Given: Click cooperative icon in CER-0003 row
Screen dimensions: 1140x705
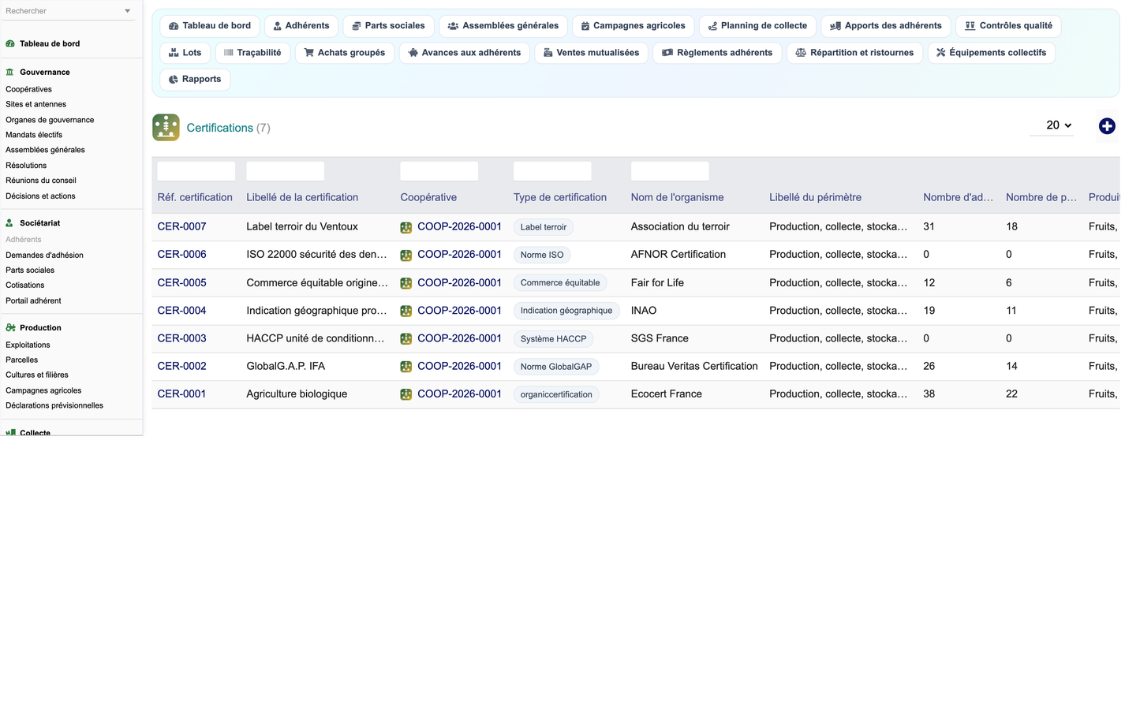Looking at the screenshot, I should (406, 338).
